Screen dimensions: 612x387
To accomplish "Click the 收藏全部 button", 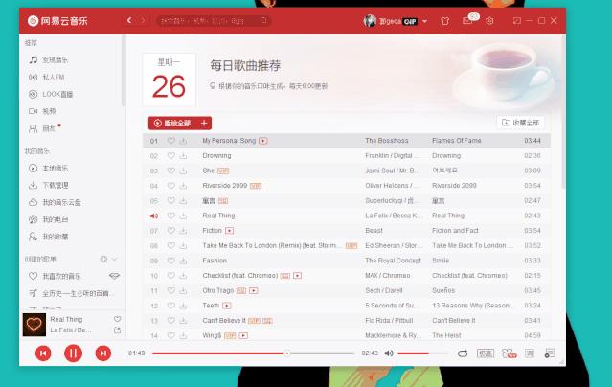I will pyautogui.click(x=520, y=123).
